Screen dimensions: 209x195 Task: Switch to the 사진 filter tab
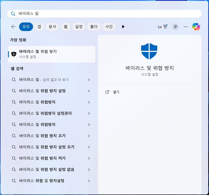(x=109, y=27)
